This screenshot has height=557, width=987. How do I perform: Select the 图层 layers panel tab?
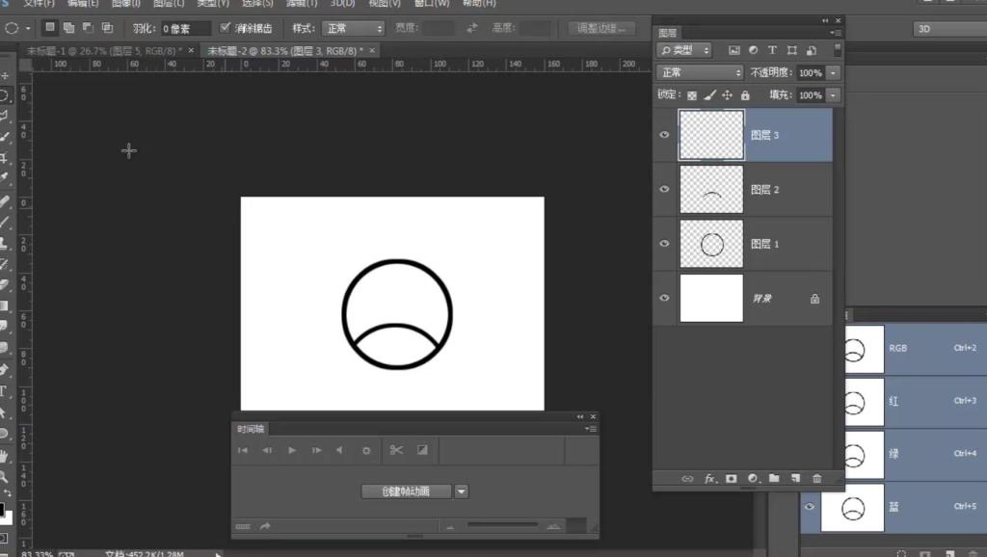tap(667, 33)
